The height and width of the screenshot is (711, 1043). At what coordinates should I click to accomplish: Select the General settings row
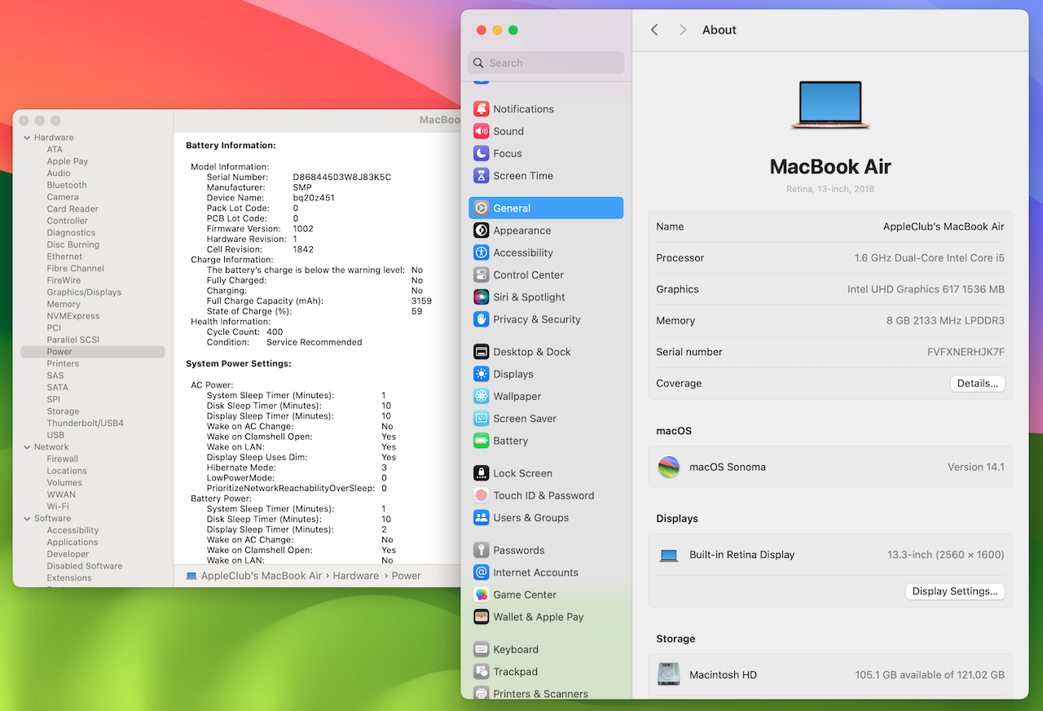[546, 208]
